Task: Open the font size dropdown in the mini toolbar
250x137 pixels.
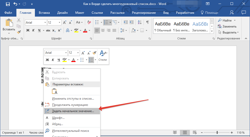Action: (x=78, y=53)
